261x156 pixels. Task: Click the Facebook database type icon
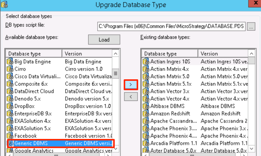click(10, 136)
